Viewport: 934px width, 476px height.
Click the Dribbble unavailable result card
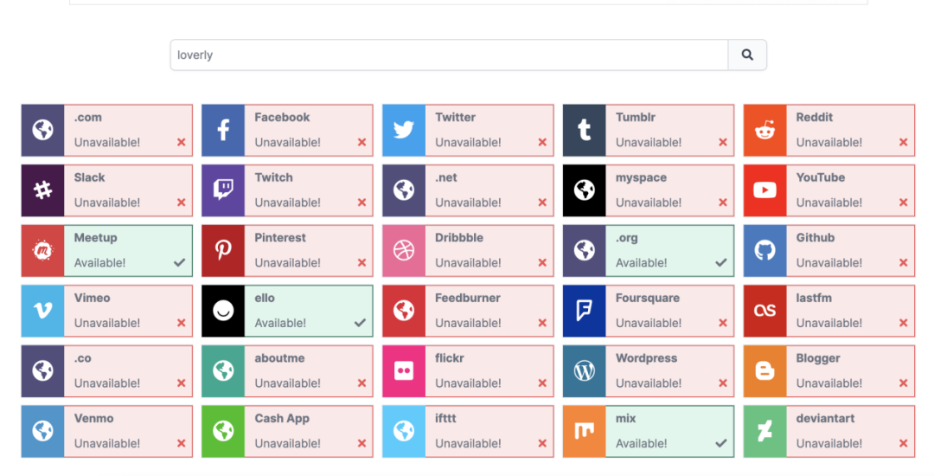(x=489, y=250)
